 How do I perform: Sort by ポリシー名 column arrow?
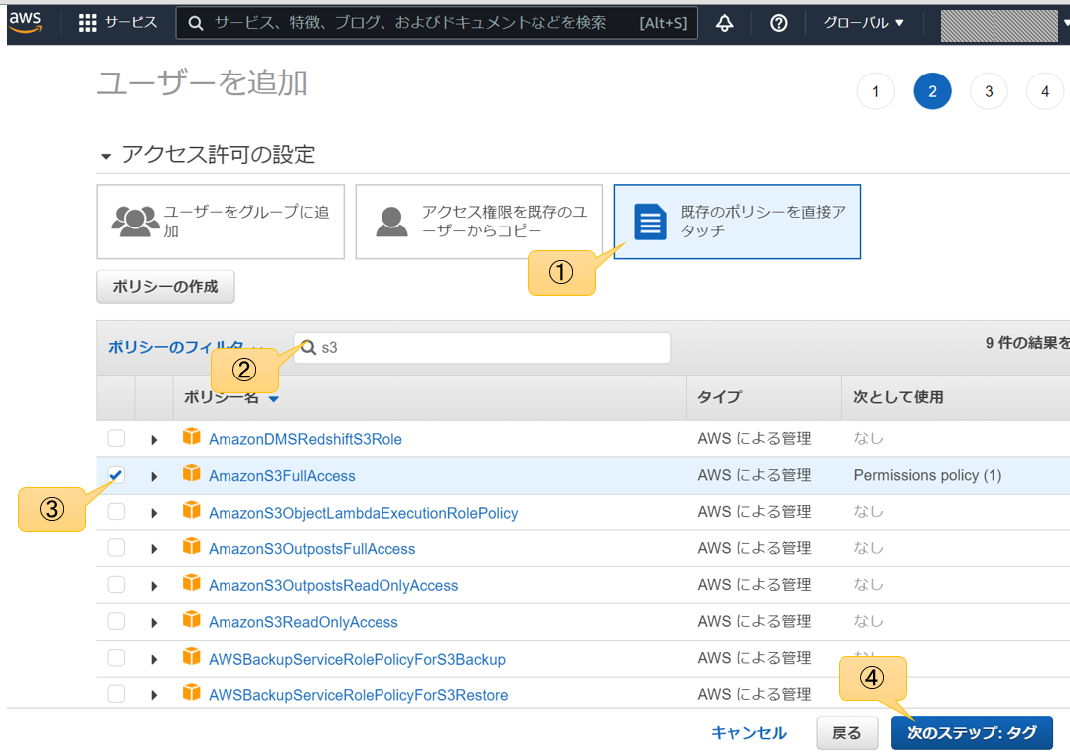(x=273, y=399)
